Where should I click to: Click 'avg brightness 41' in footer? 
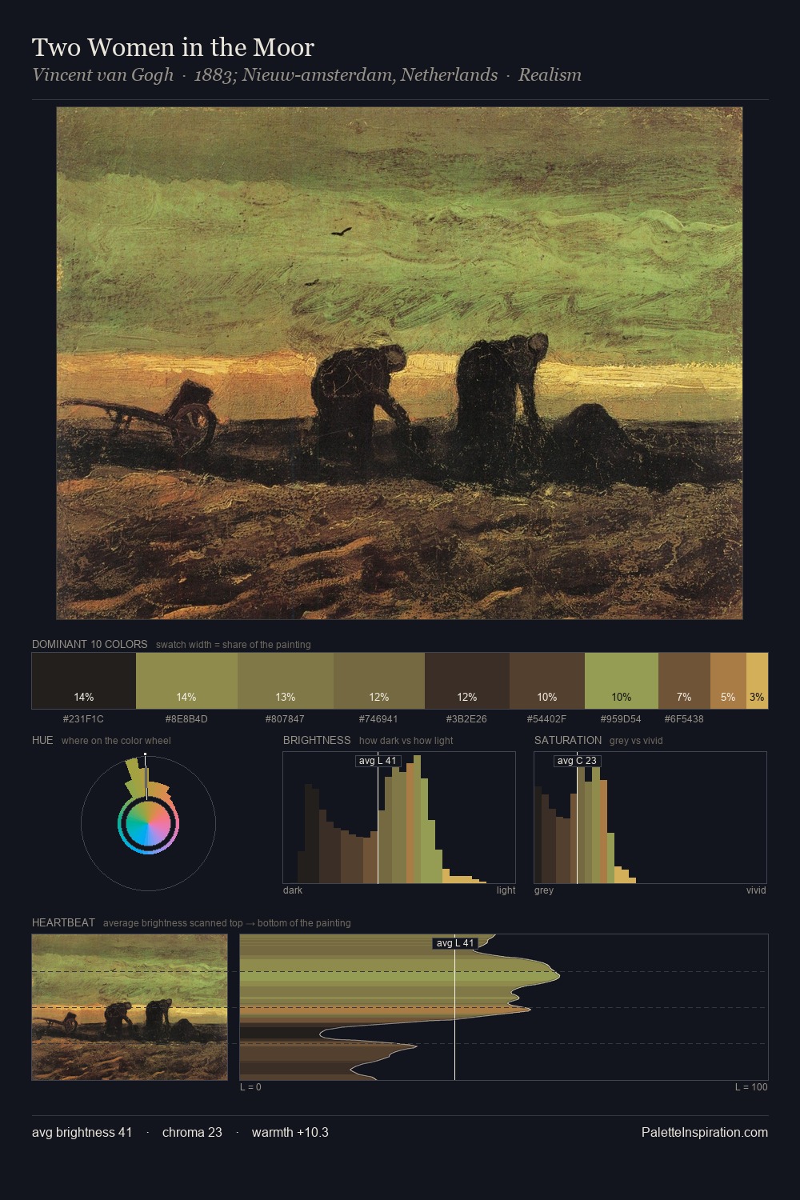82,1132
